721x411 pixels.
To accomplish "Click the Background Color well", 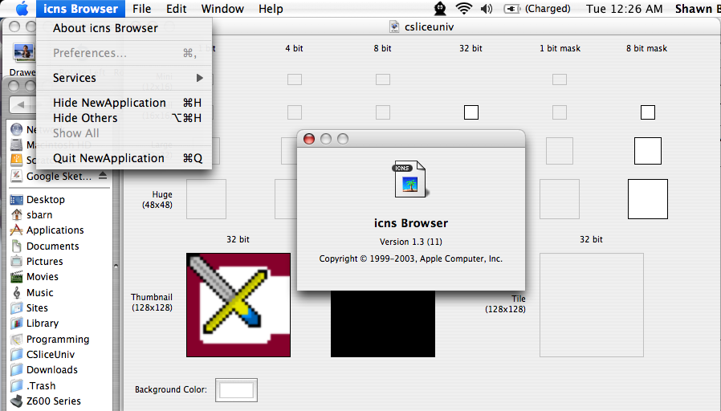I will (x=236, y=390).
